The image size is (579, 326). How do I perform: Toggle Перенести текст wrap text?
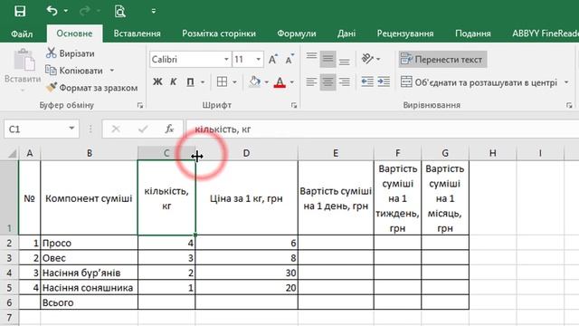point(442,59)
